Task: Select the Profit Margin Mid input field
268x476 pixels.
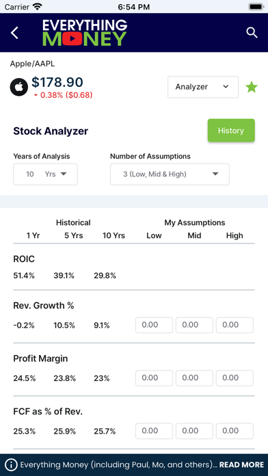Action: [194, 378]
